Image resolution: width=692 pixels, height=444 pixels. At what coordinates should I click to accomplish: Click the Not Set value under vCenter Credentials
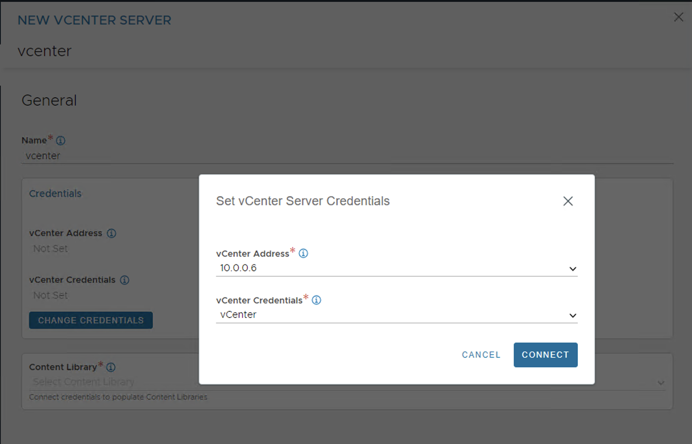[51, 295]
